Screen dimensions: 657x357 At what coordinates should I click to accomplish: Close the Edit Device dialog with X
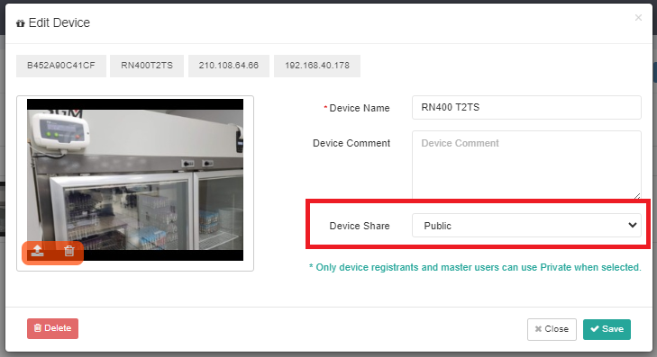coord(638,18)
